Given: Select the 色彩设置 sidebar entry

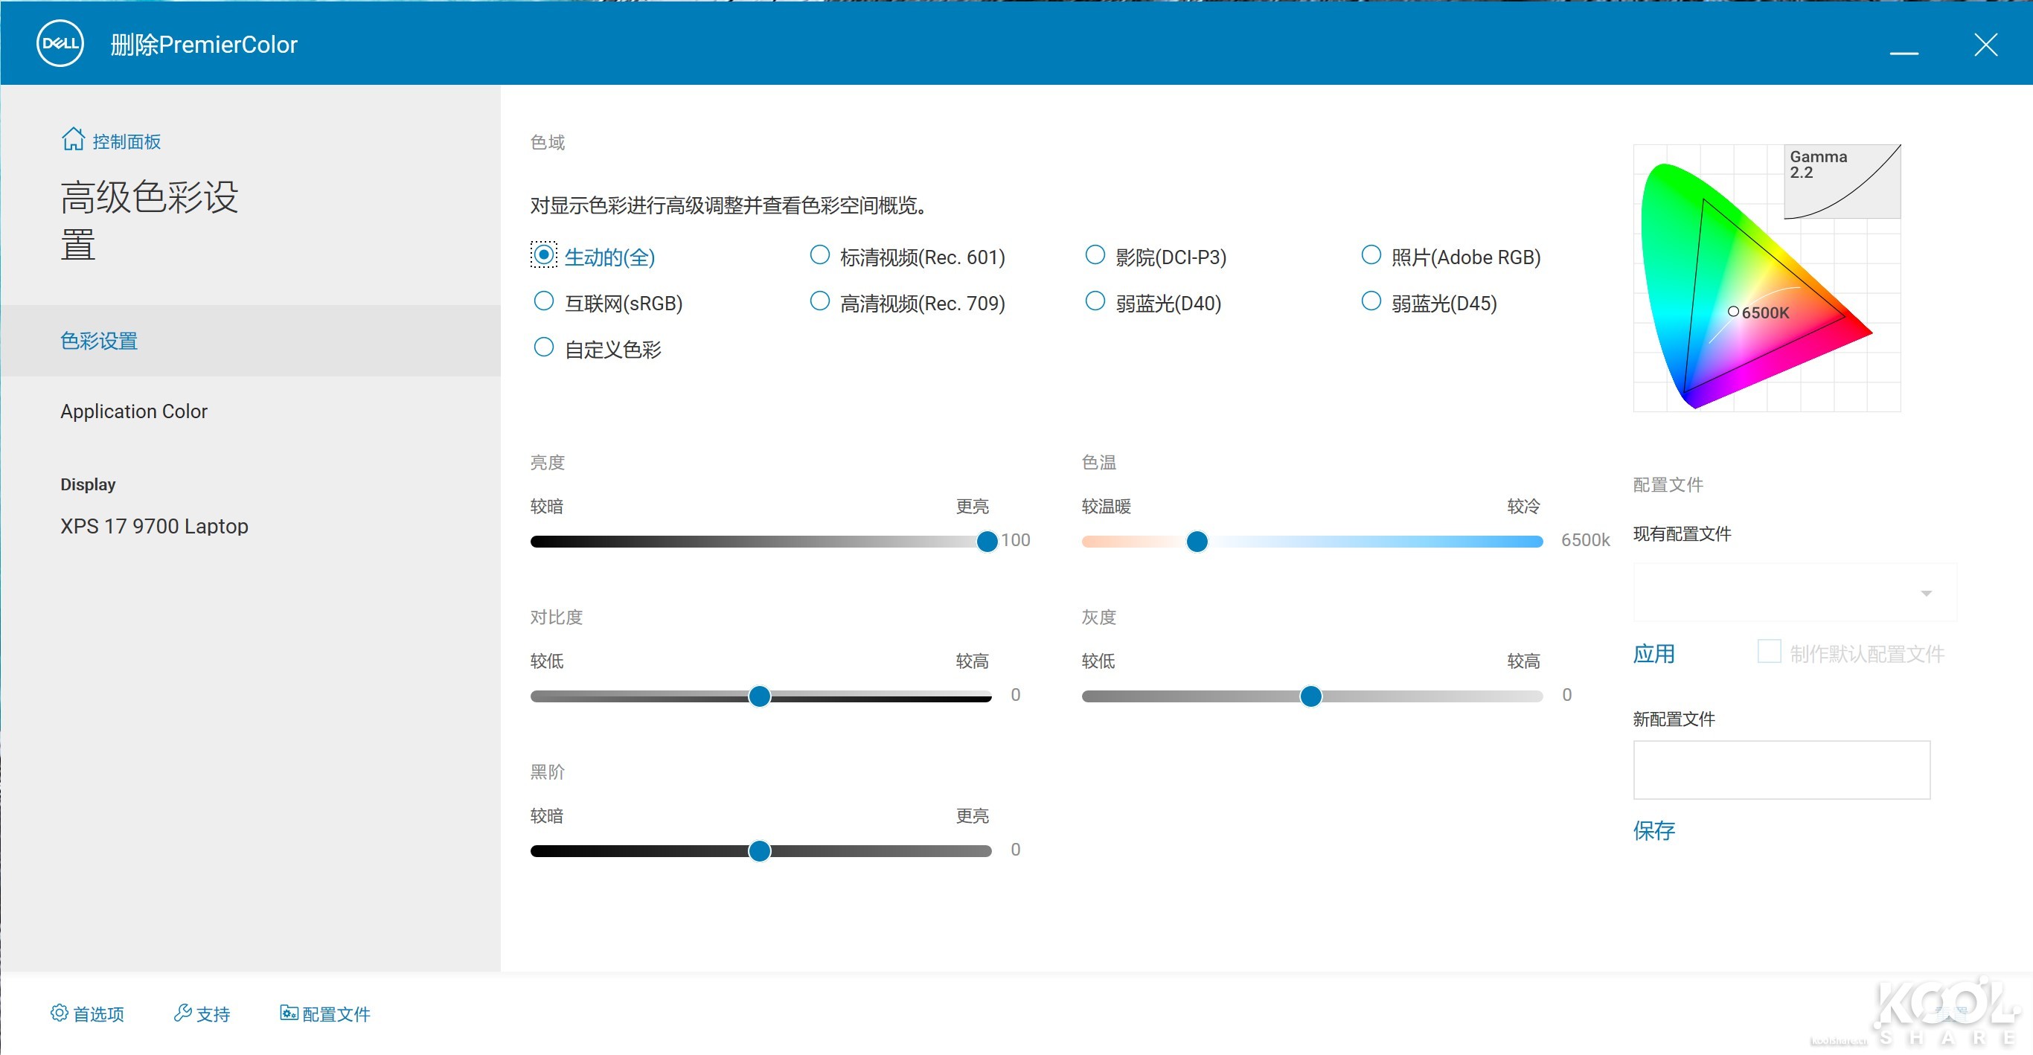Looking at the screenshot, I should point(99,340).
